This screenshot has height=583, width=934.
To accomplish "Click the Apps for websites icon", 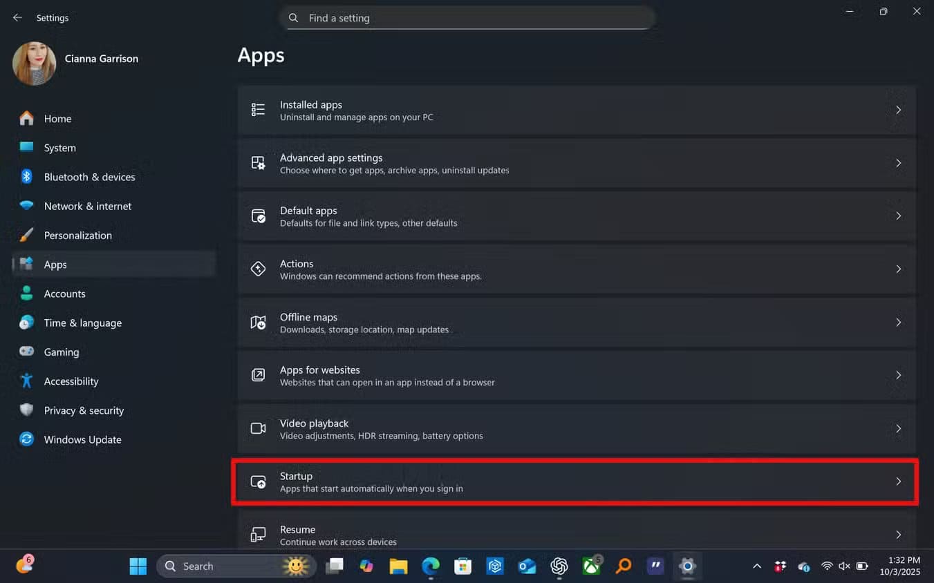I will (258, 375).
